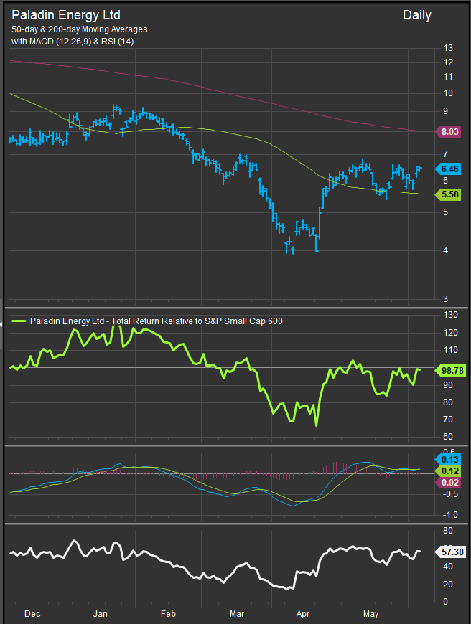Click the 13 price axis label
471x624 pixels.
click(448, 48)
